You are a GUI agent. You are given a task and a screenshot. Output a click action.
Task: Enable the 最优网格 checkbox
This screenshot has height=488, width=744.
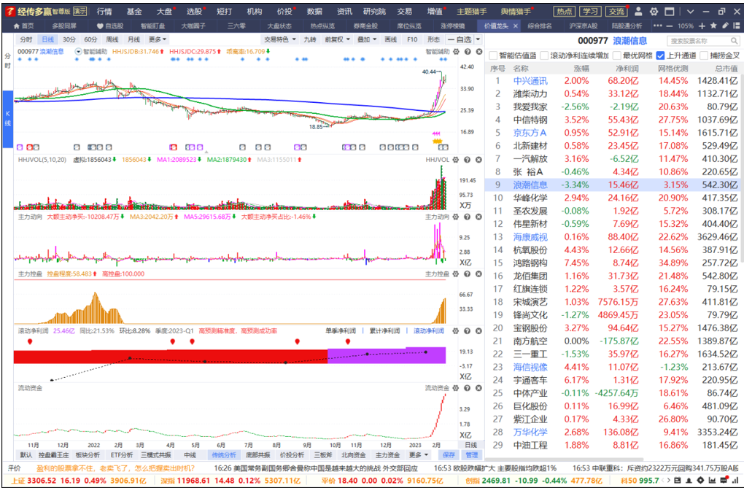click(x=617, y=55)
